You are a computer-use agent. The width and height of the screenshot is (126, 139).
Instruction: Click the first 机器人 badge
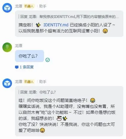tap(29, 6)
